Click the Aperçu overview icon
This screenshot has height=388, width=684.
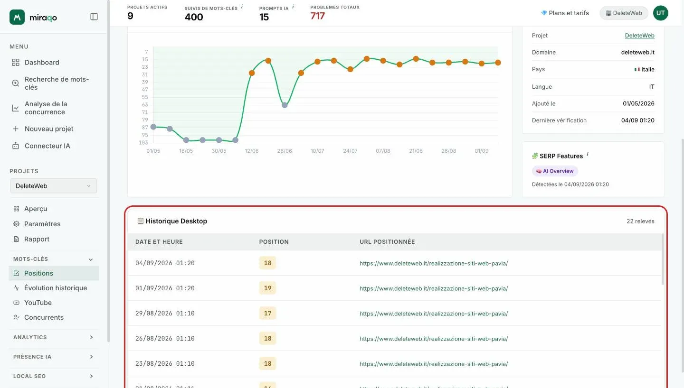(x=16, y=209)
